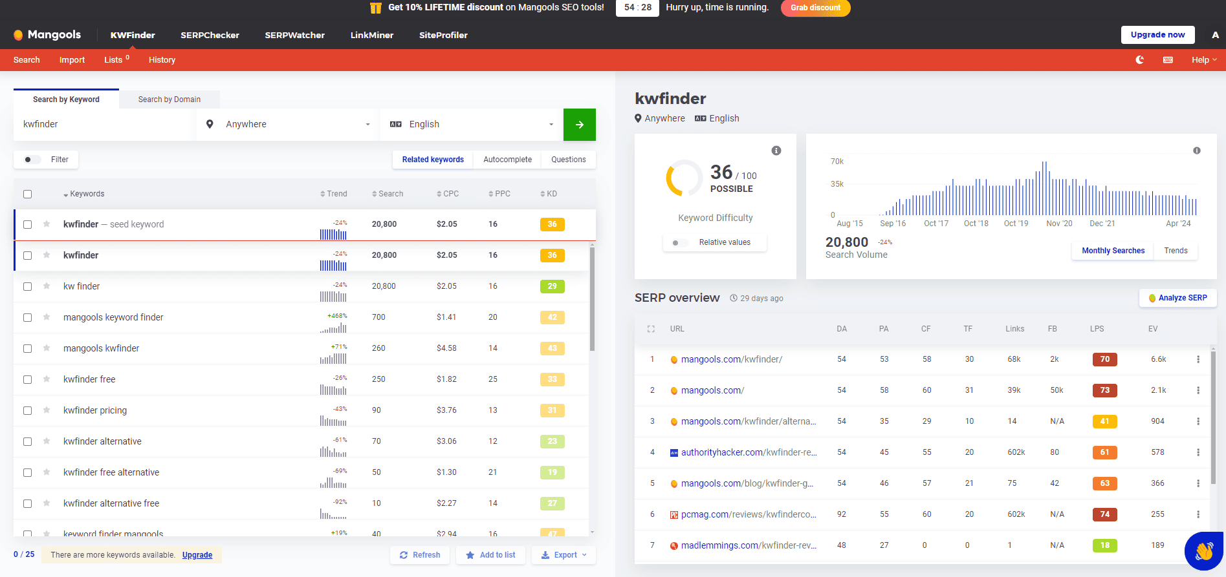Switch to Questions tab
Image resolution: width=1226 pixels, height=577 pixels.
[569, 160]
